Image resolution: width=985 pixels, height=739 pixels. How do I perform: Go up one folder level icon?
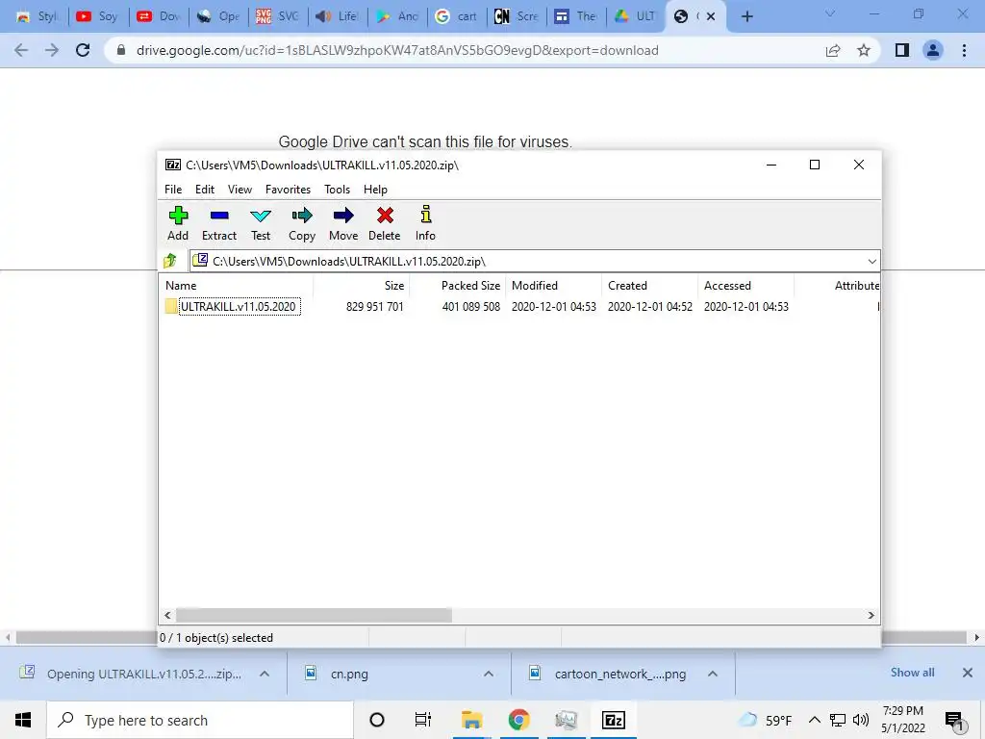click(169, 261)
